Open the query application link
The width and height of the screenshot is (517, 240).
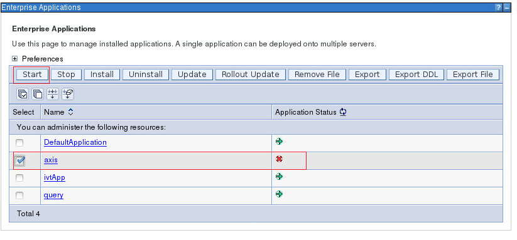(54, 196)
